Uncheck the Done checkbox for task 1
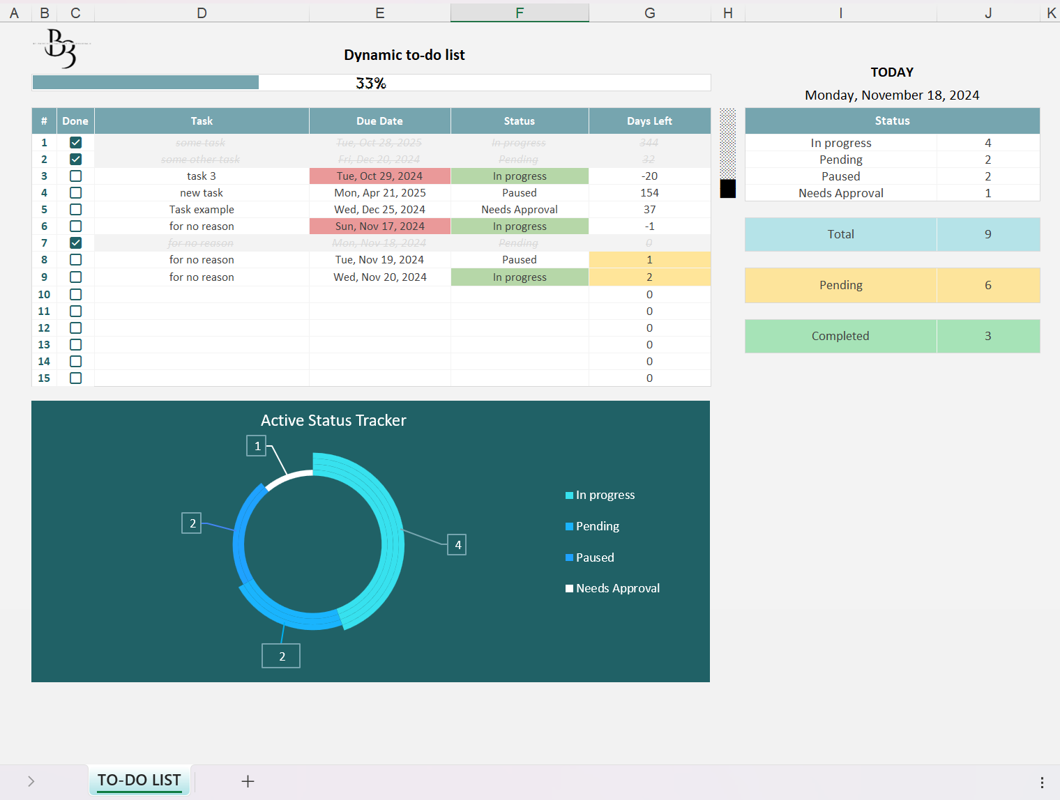Viewport: 1060px width, 800px height. (76, 143)
